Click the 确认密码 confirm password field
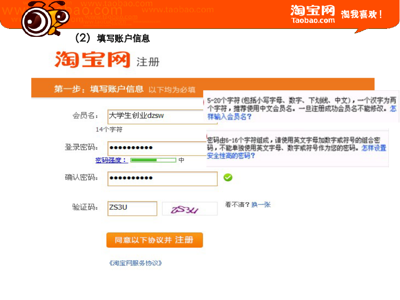 163,179
